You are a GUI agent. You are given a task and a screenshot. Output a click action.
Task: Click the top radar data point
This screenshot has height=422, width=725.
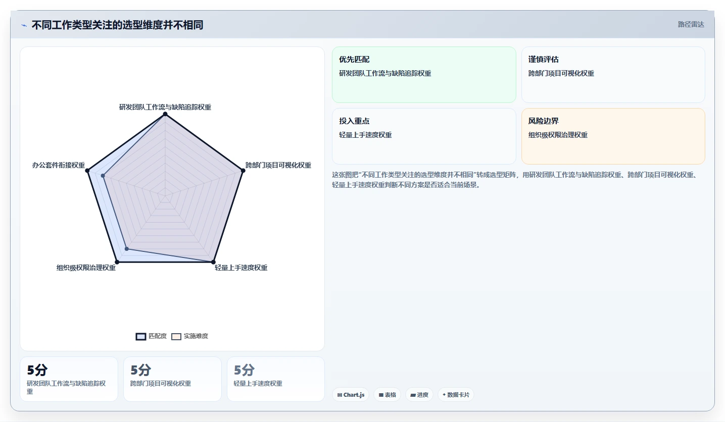coord(165,114)
